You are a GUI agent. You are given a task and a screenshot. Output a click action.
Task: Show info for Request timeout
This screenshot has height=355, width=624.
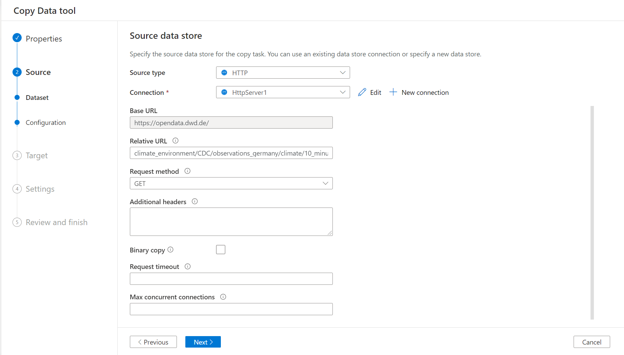tap(188, 267)
